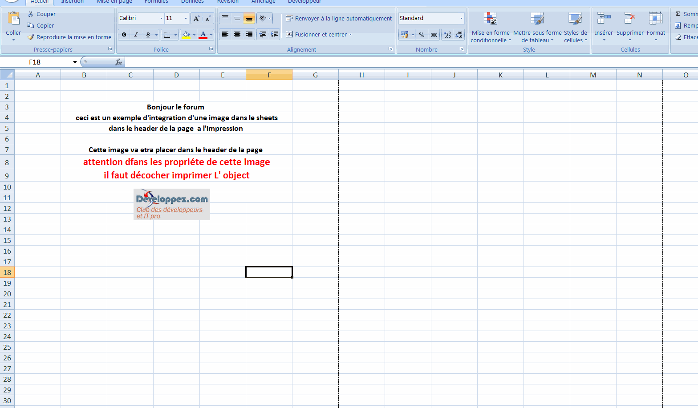Screen dimensions: 698x408
Task: Apply yellow fill color bucket
Action: coord(186,35)
